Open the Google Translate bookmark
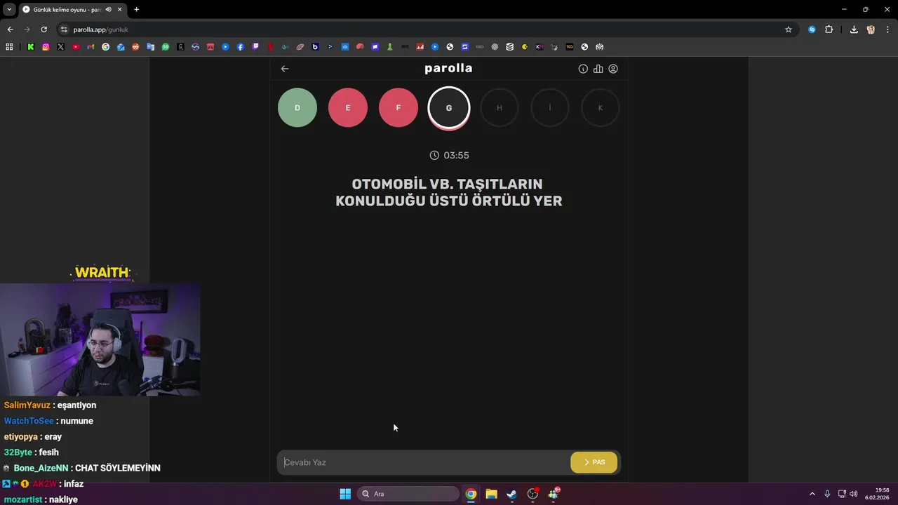The height and width of the screenshot is (505, 898). click(151, 47)
